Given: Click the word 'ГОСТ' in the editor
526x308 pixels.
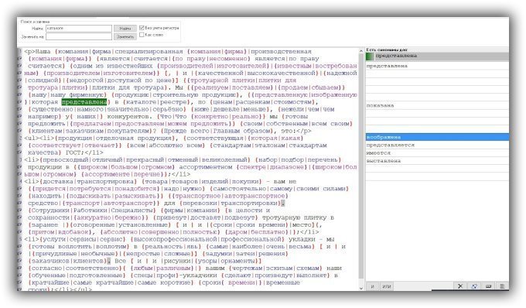Looking at the screenshot, I should 73,152.
